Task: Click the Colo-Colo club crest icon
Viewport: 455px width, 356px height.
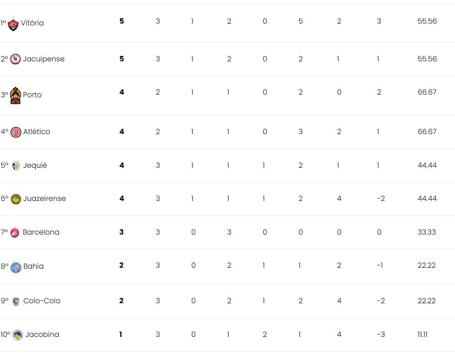Action: (x=16, y=301)
